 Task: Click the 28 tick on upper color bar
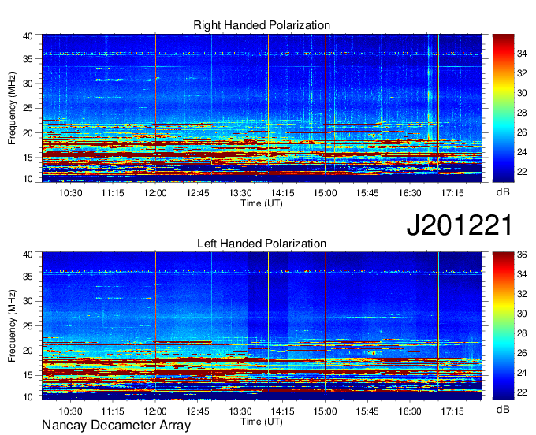tap(522, 113)
